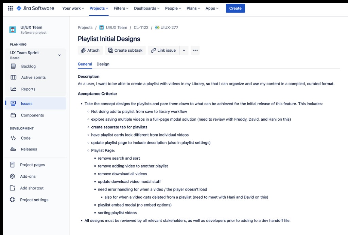This screenshot has width=348, height=235.
Task: Open the Add-ons section
Action: (x=28, y=176)
